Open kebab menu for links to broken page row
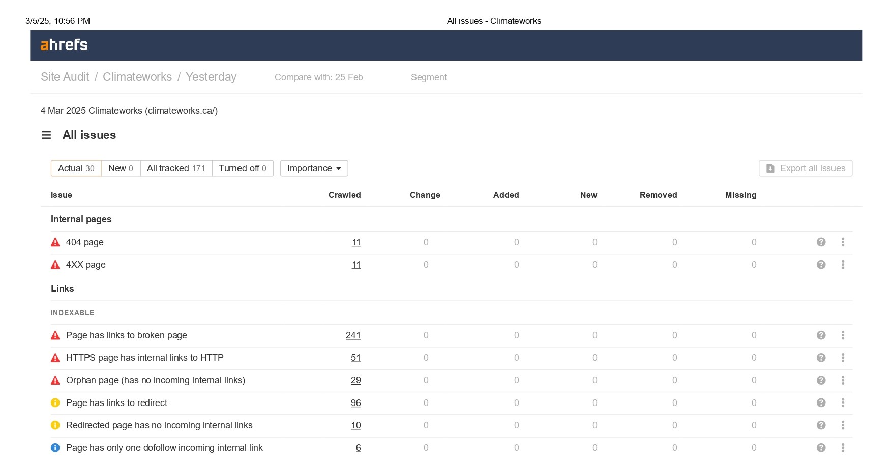Image resolution: width=892 pixels, height=466 pixels. 843,335
